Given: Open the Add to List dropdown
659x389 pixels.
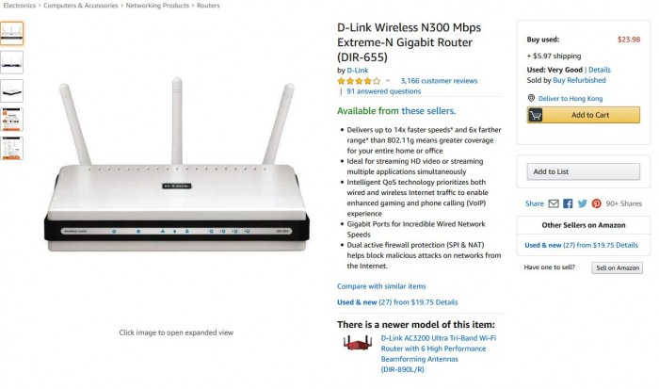Looking at the screenshot, I should (x=584, y=171).
